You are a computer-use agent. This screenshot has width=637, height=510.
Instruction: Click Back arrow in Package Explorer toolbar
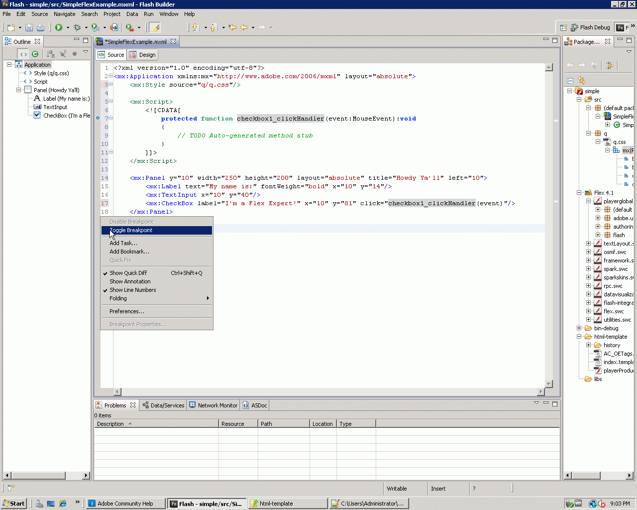click(x=570, y=65)
